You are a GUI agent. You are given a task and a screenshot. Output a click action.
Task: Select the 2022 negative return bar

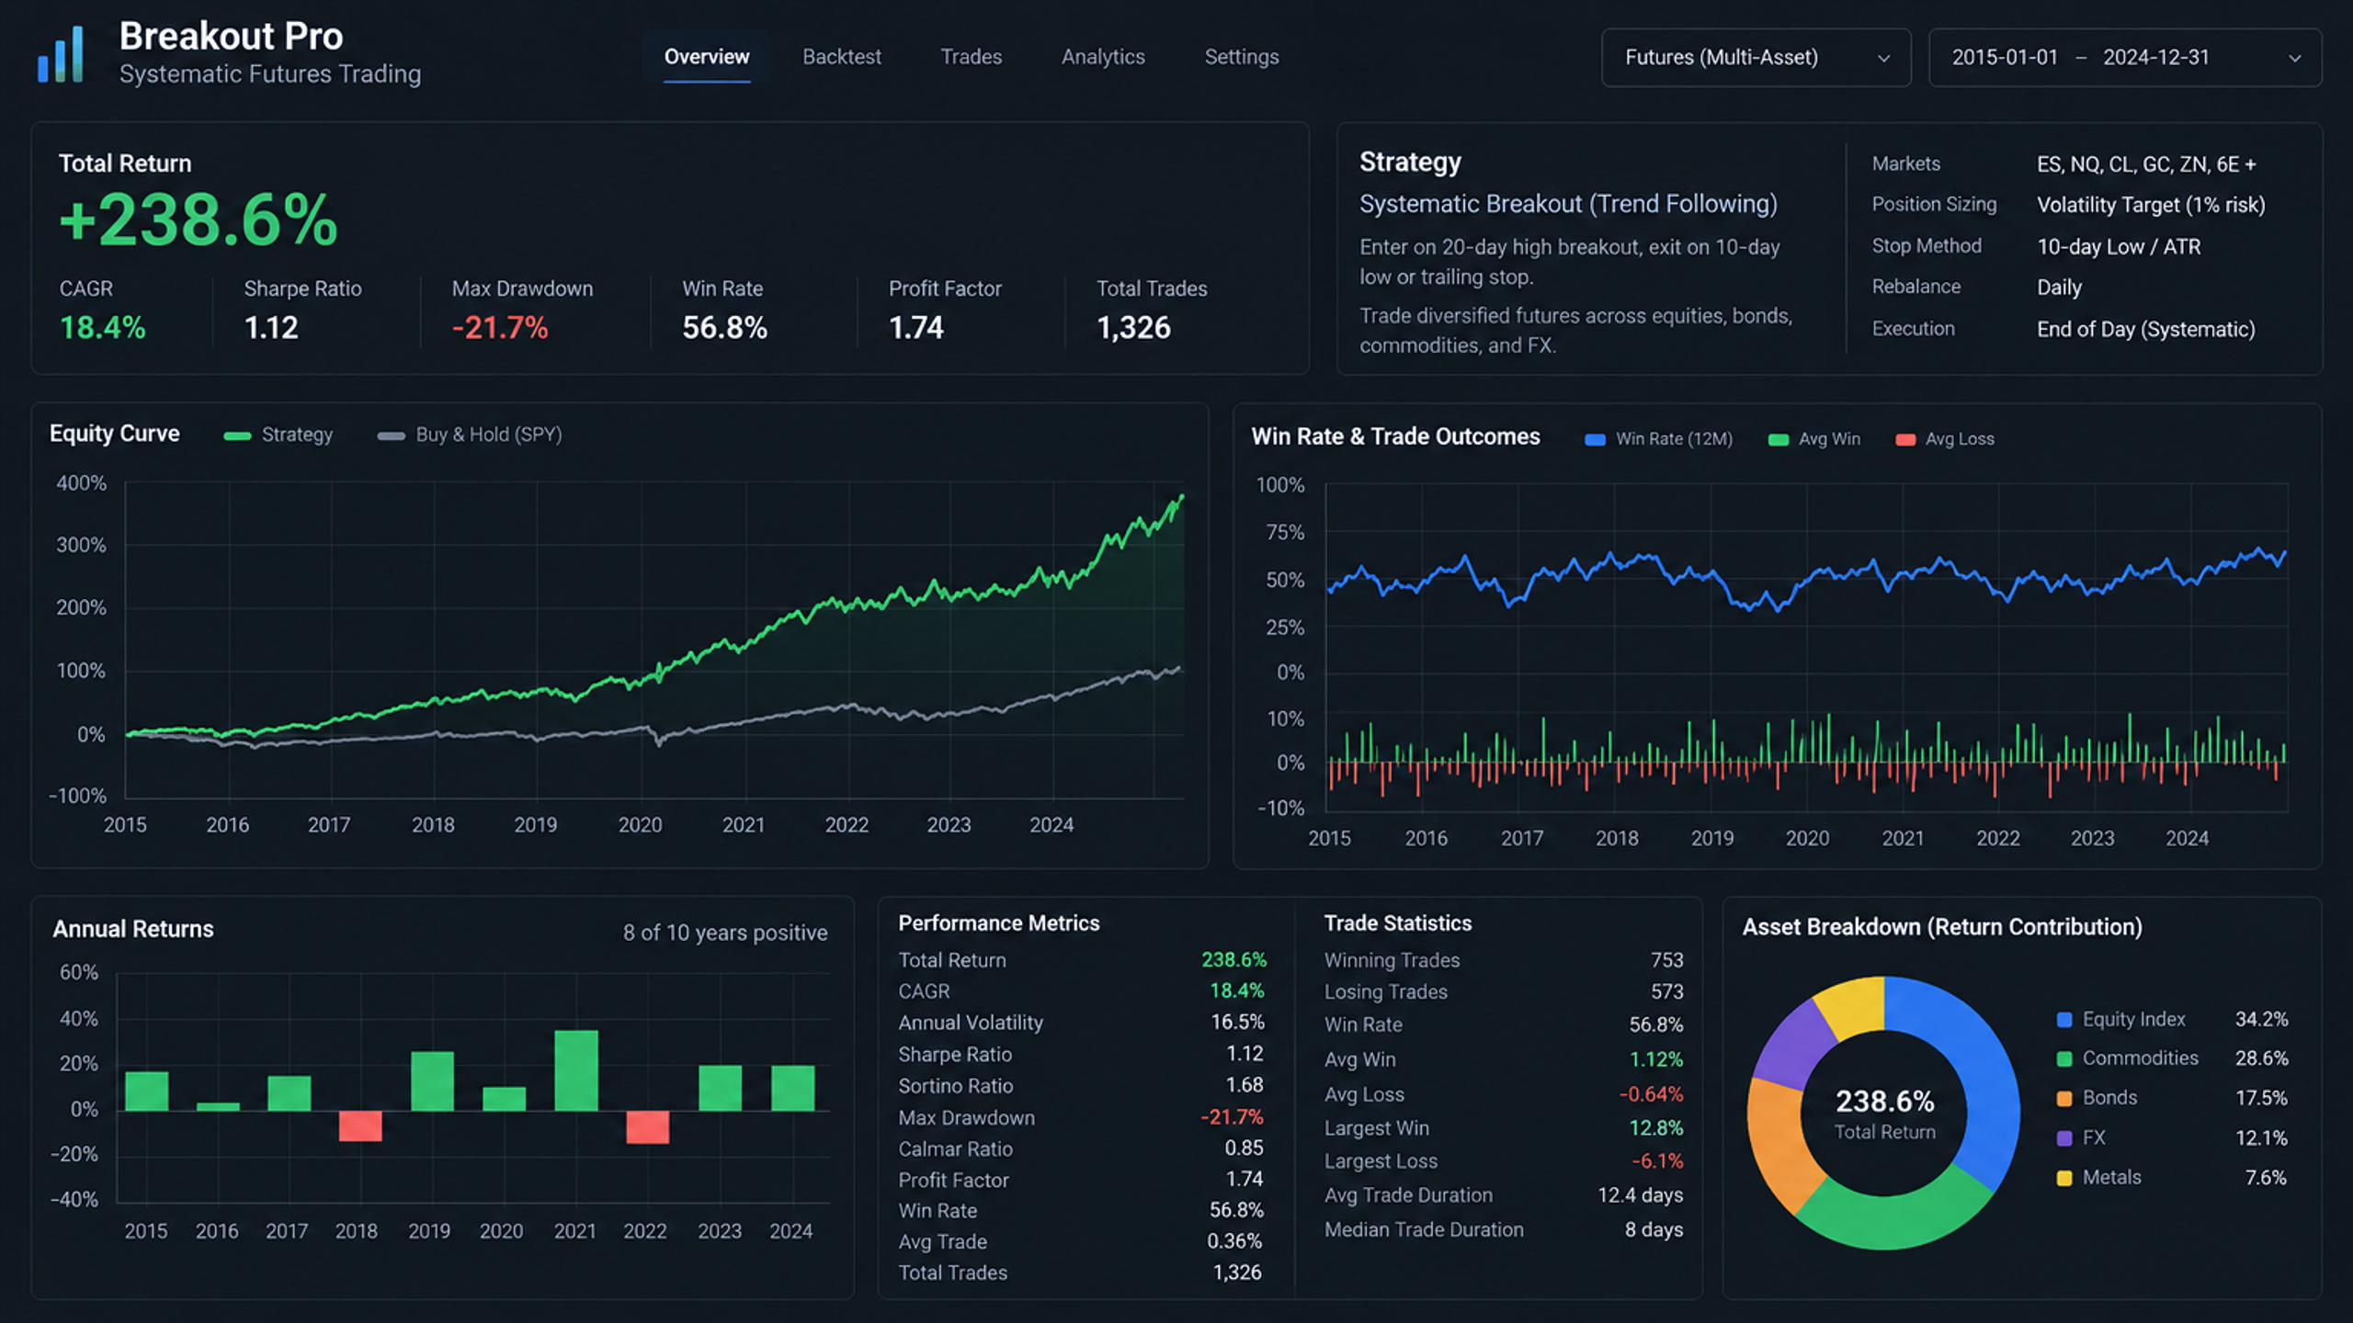click(648, 1127)
